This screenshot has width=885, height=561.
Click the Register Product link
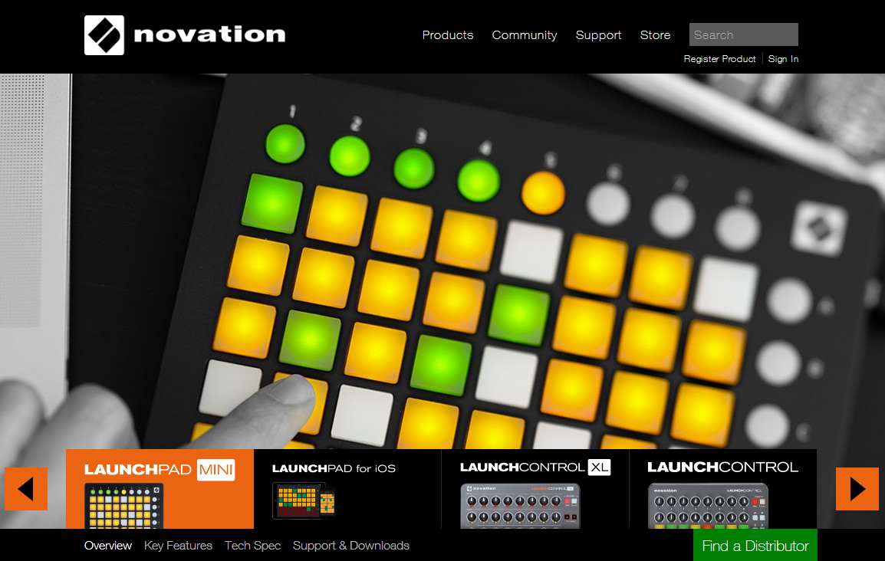click(x=719, y=59)
